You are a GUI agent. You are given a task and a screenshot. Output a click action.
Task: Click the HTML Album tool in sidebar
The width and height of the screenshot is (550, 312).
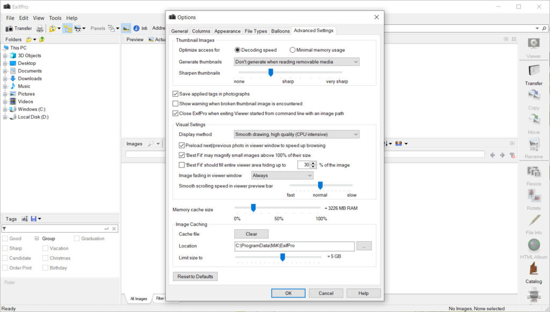tap(533, 249)
